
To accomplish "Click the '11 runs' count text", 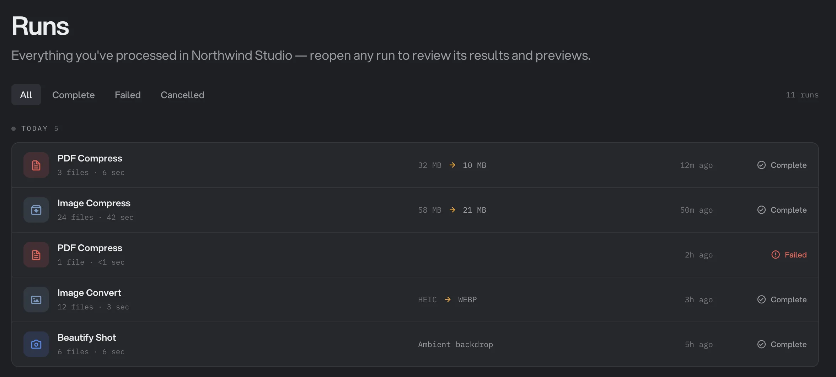I will click(802, 95).
